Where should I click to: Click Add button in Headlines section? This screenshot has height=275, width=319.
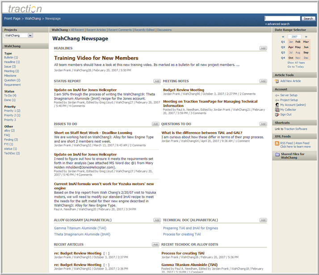[x=263, y=48]
